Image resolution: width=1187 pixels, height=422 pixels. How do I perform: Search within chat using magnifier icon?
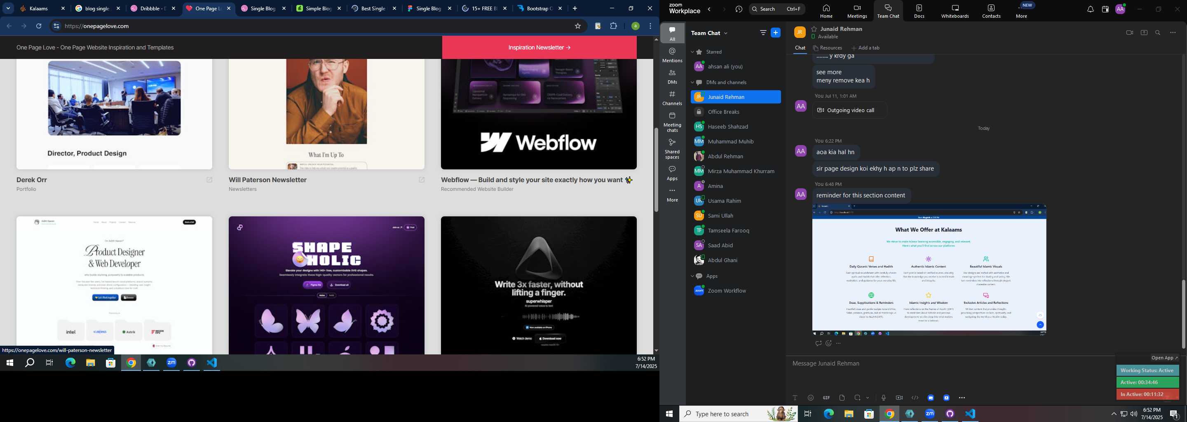(1158, 33)
